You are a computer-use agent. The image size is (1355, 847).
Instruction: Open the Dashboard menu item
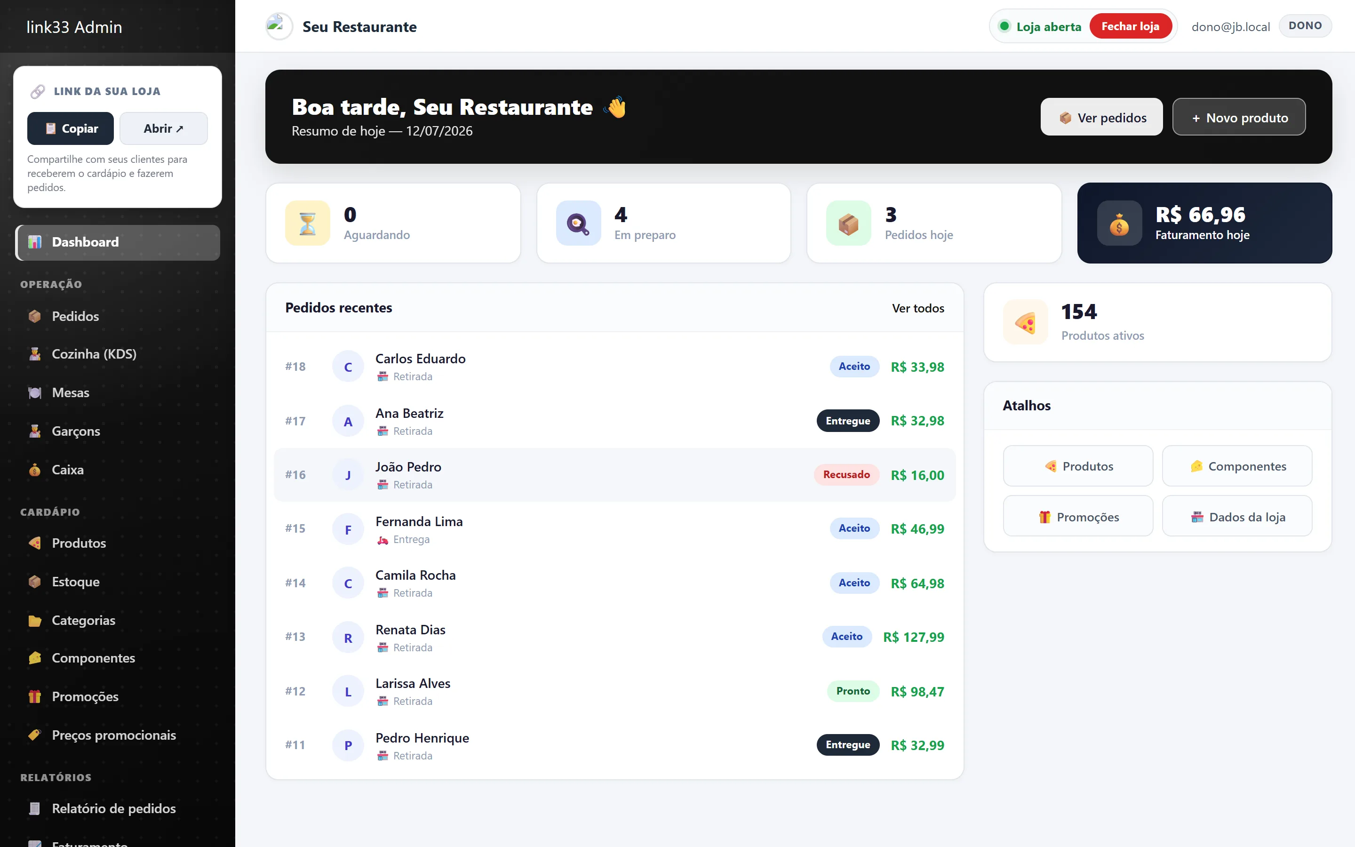coord(118,242)
